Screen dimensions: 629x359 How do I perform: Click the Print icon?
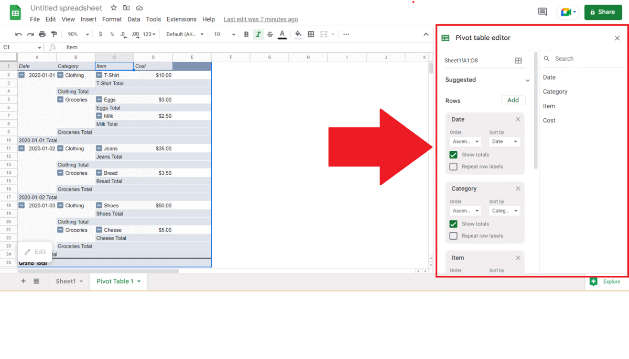pyautogui.click(x=42, y=34)
